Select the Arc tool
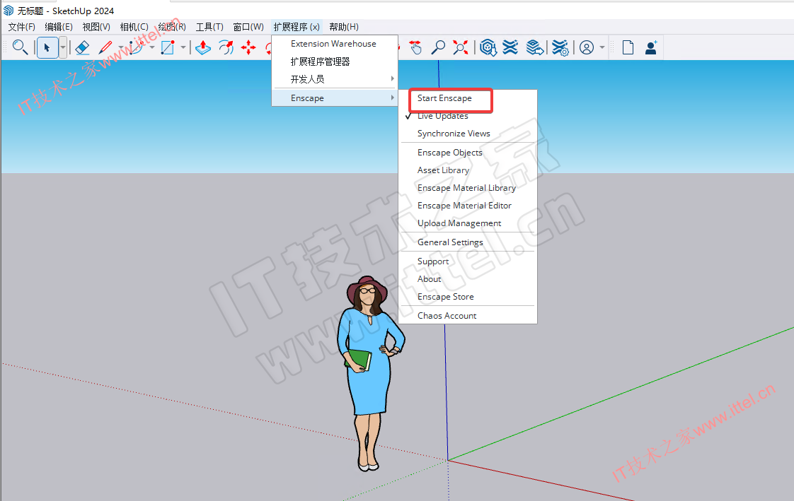Screen dimensions: 794x501 (x=136, y=47)
